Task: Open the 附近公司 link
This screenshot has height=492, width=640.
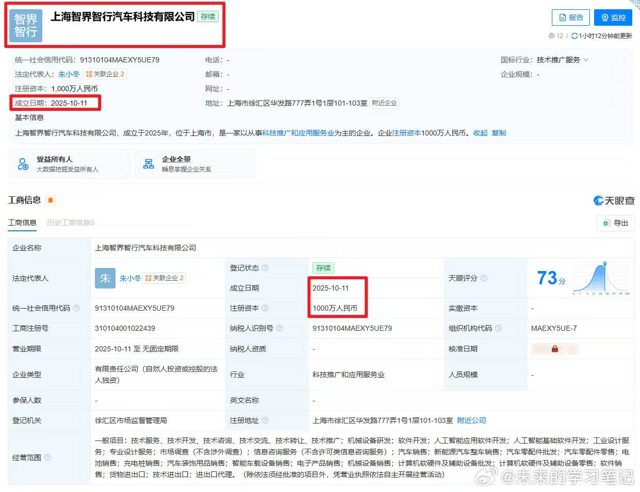Action: point(471,420)
